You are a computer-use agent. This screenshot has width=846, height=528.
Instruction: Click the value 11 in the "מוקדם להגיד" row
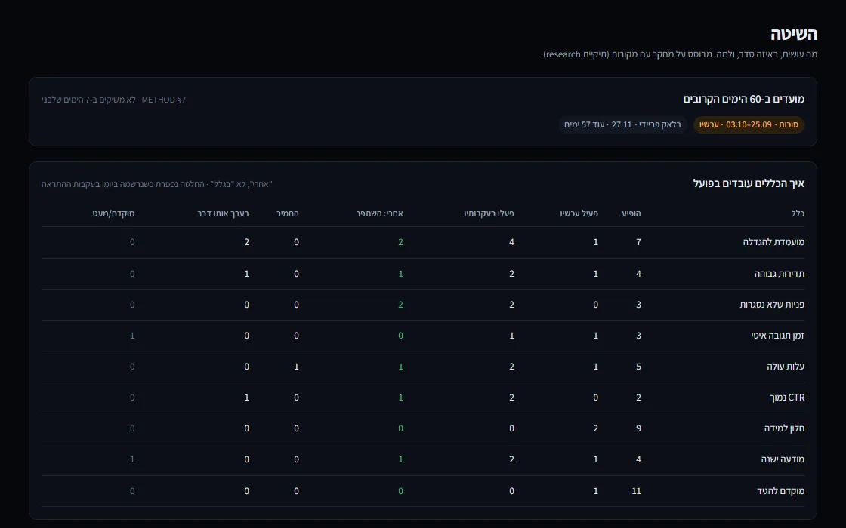click(637, 491)
